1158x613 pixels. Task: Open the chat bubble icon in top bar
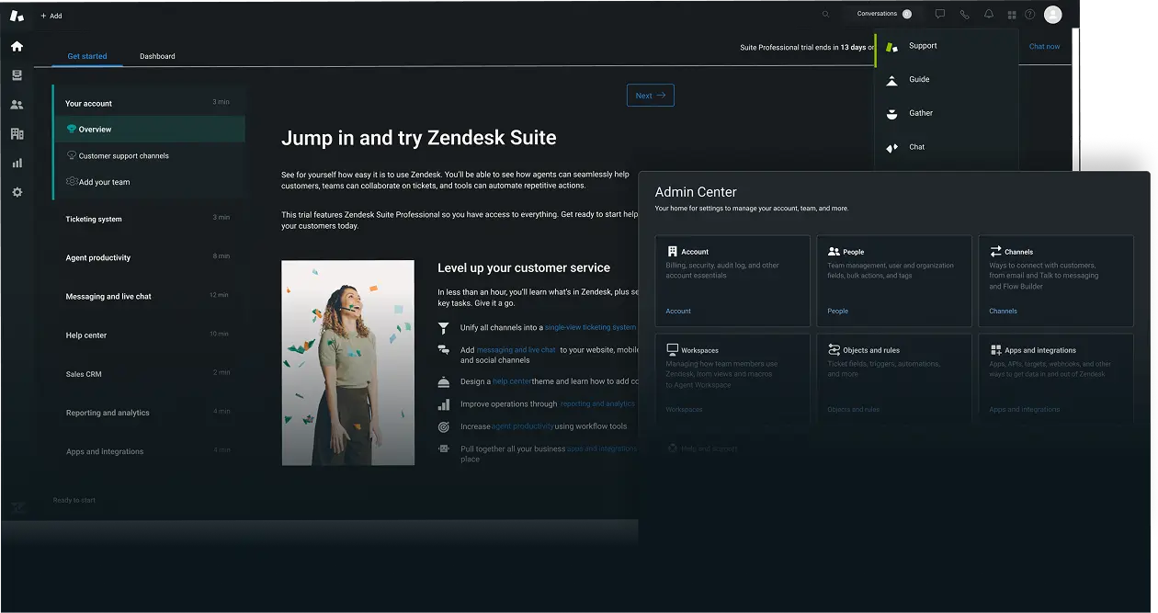click(939, 14)
